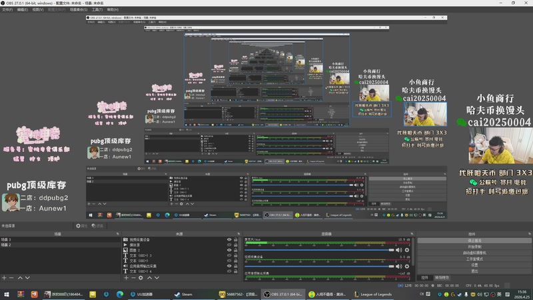This screenshot has height=300, width=533.
Task: Open 麦克风/Aux audio settings gear
Action: tap(407, 250)
